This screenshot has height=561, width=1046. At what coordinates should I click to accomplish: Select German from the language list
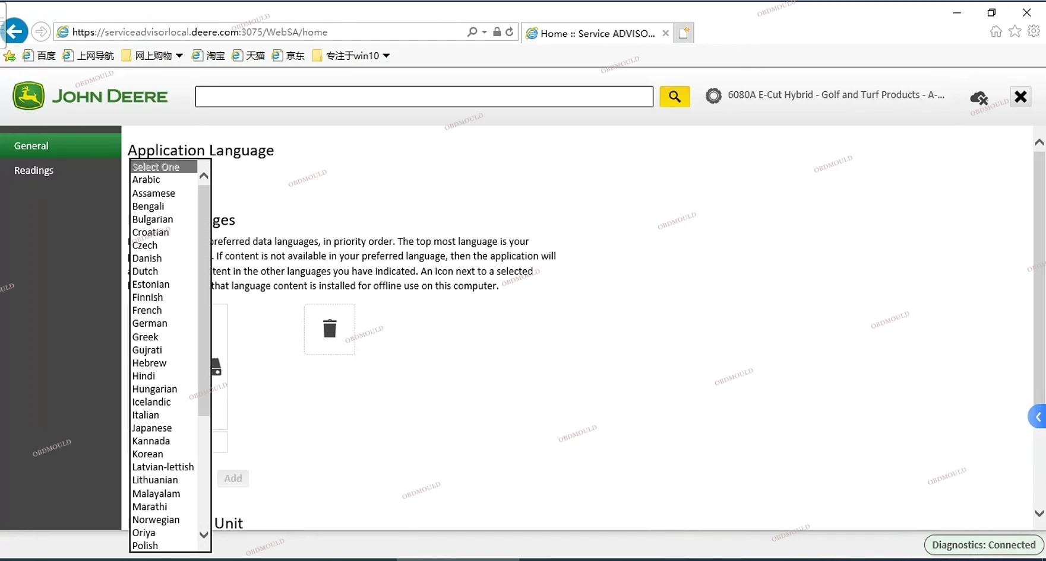(150, 323)
